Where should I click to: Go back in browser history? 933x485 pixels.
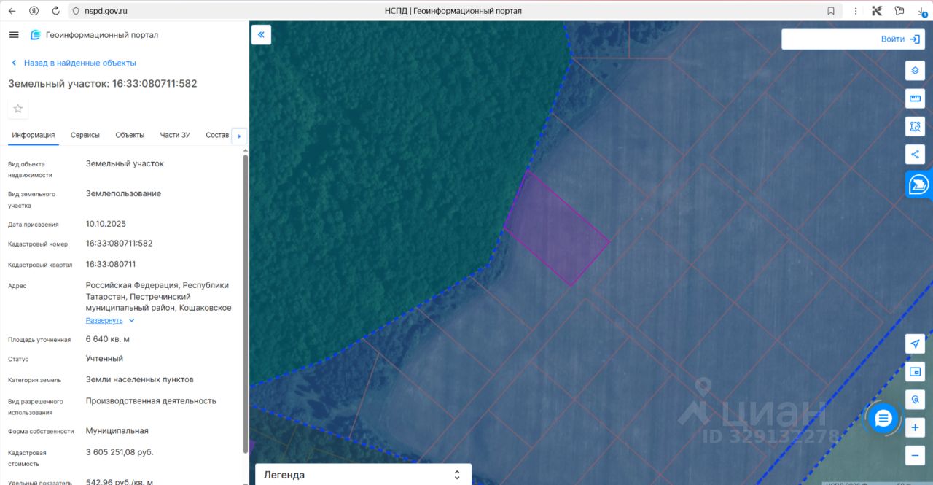pyautogui.click(x=12, y=11)
